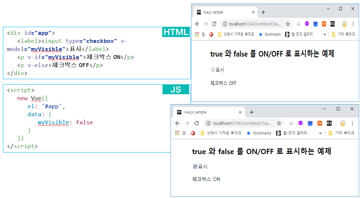361x198 pixels.
Task: Open 웹 조각 갤러리 bookmark in lower browser
Action: 291,133
